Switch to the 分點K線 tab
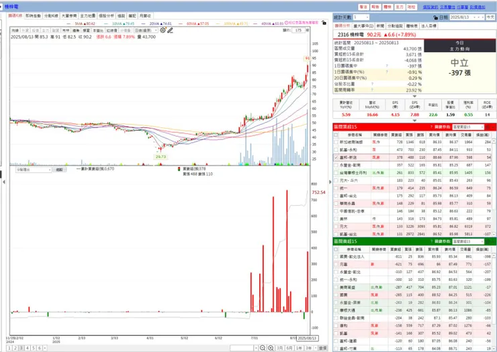 tap(51, 16)
